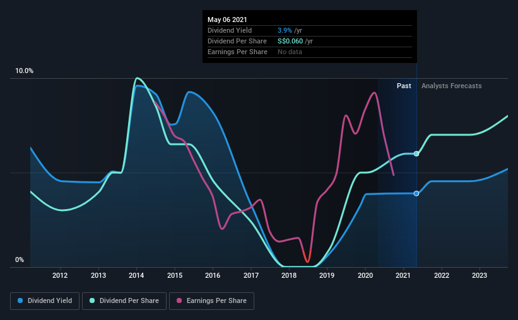Screen dimensions: 518x320
Task: Click the 2013 x-axis label
Action: 98,275
